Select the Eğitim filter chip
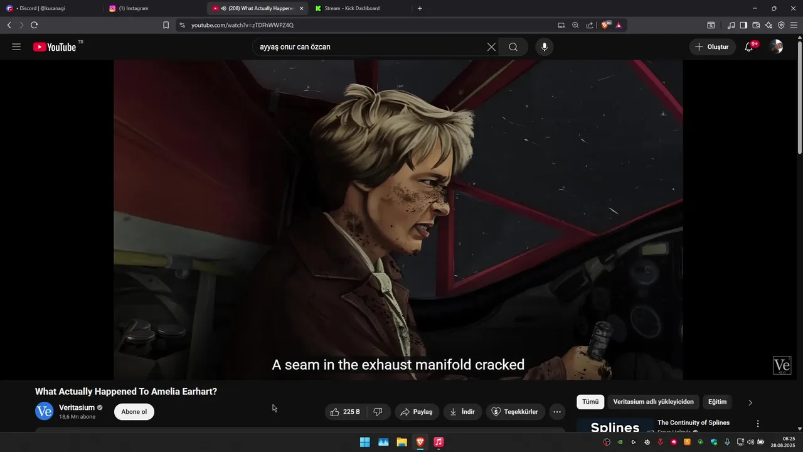Viewport: 803px width, 452px height. coord(718,402)
